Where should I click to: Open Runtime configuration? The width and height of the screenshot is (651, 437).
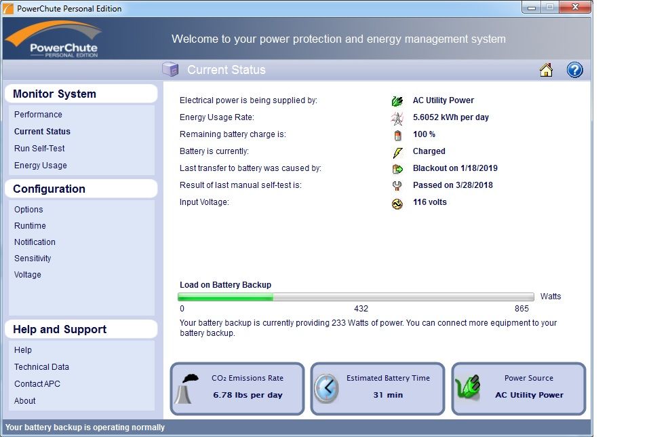(30, 225)
